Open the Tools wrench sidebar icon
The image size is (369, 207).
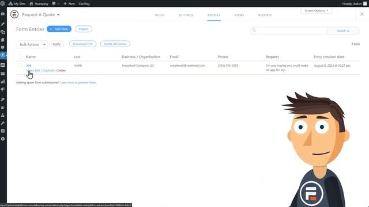pos(3,123)
